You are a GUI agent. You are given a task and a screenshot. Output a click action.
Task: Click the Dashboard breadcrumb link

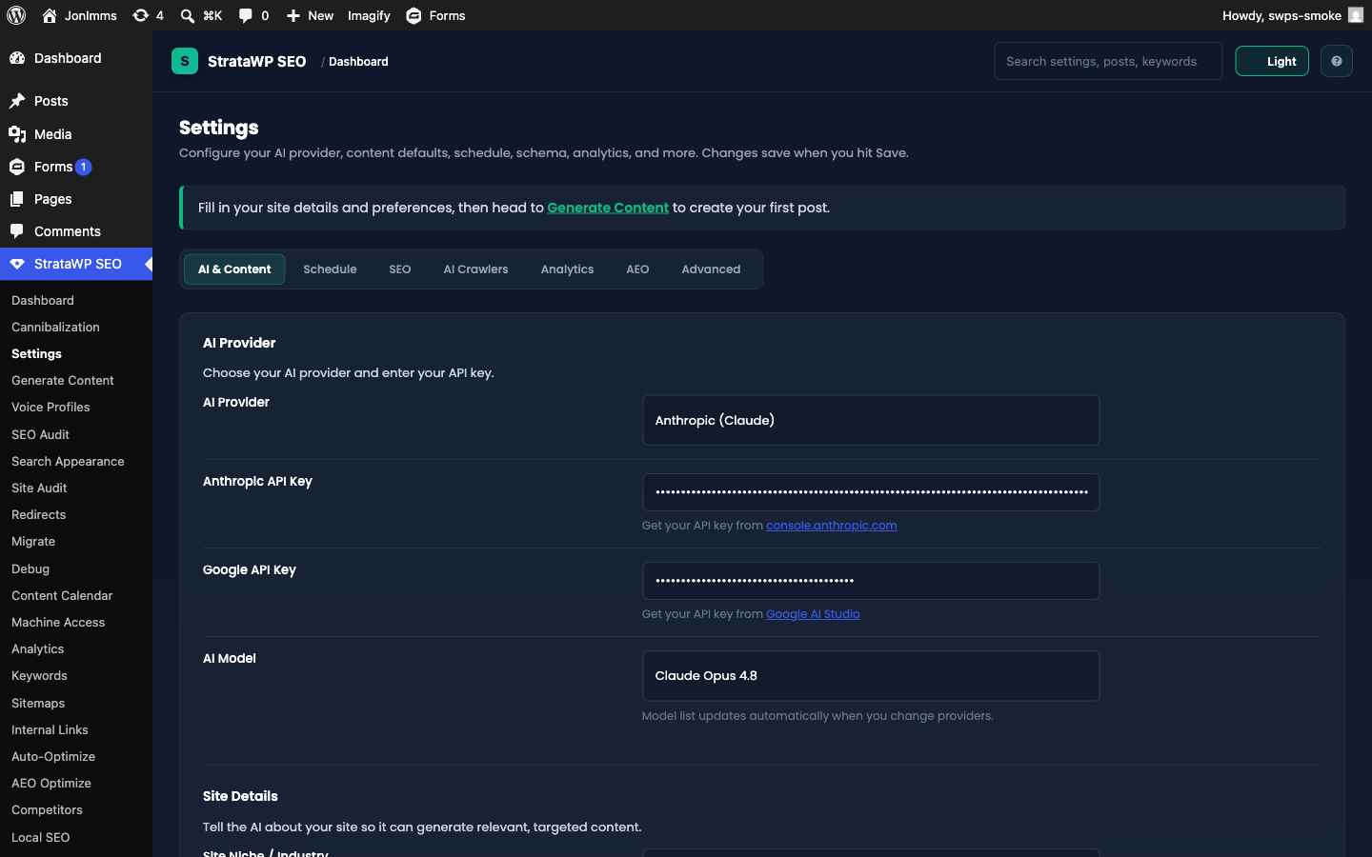(x=358, y=62)
